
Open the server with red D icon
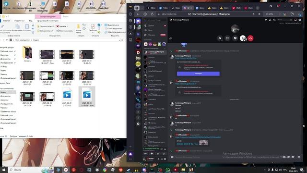point(138,52)
